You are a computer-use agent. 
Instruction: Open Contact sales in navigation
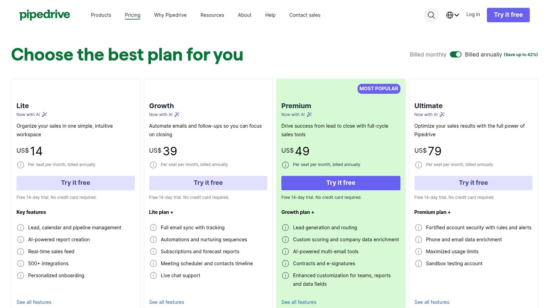pyautogui.click(x=305, y=15)
